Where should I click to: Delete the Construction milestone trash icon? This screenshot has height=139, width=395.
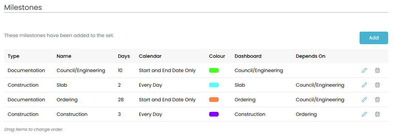pyautogui.click(x=377, y=114)
